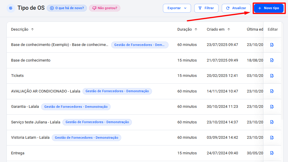This screenshot has height=162, width=288.
Task: Open the Exportar dropdown
Action: (x=177, y=8)
